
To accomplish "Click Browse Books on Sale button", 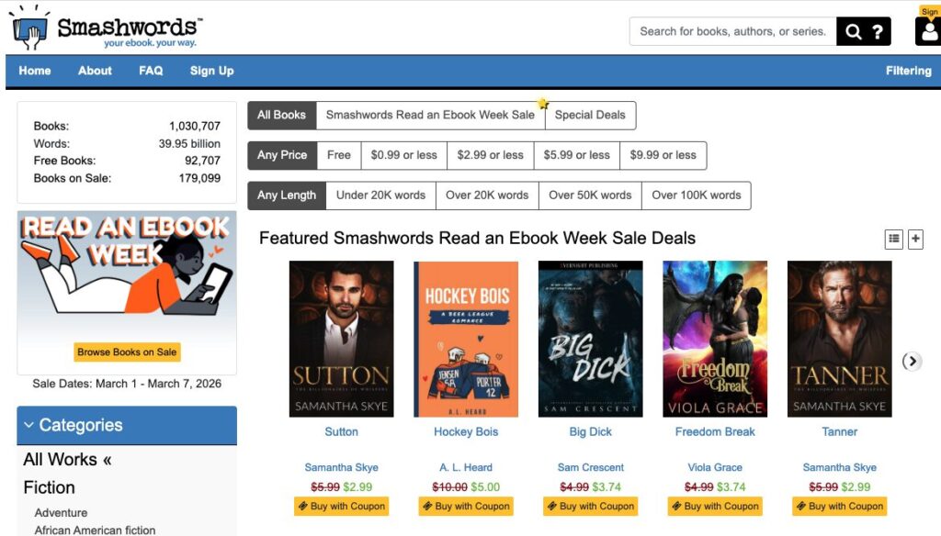I will tap(127, 352).
